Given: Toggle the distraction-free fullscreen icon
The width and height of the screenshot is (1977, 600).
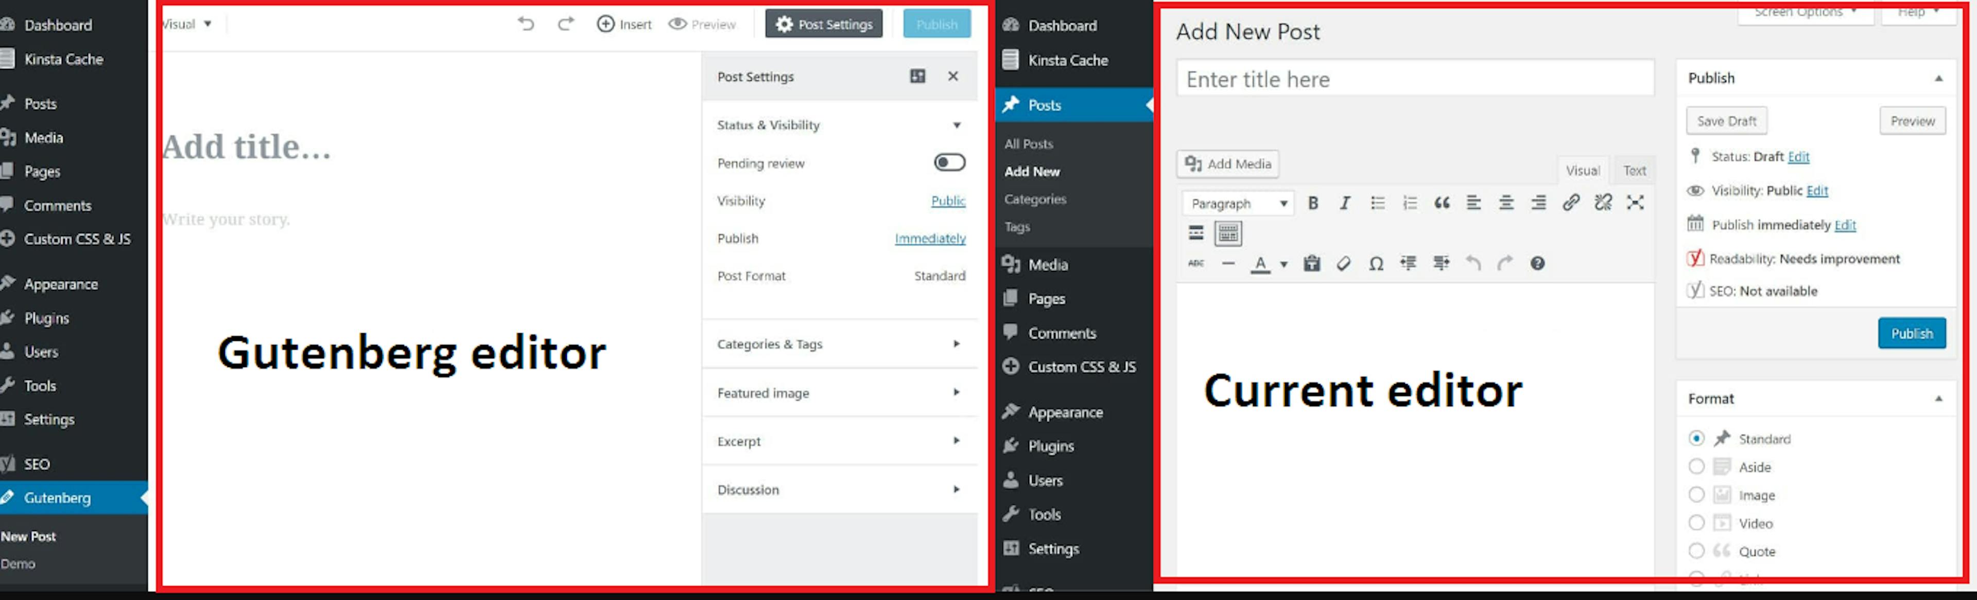Looking at the screenshot, I should pyautogui.click(x=1635, y=203).
